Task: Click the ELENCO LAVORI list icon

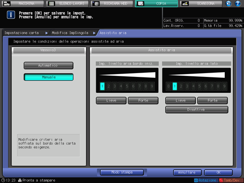Action: pos(51,3)
